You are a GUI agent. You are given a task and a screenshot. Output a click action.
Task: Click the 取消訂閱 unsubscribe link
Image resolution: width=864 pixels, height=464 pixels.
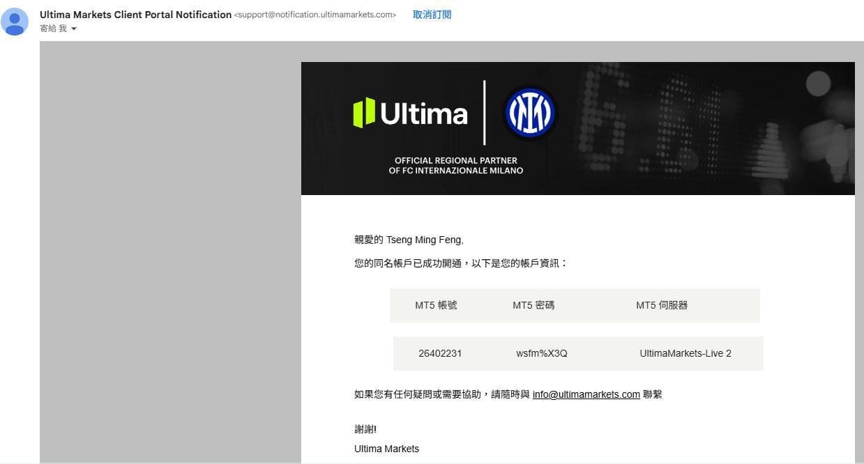click(x=432, y=15)
